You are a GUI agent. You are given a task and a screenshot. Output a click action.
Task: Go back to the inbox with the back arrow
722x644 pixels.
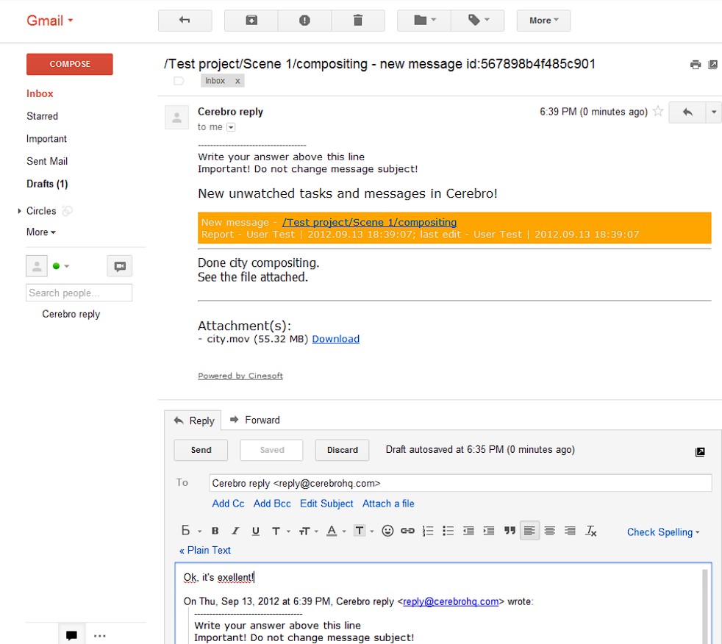[x=185, y=21]
